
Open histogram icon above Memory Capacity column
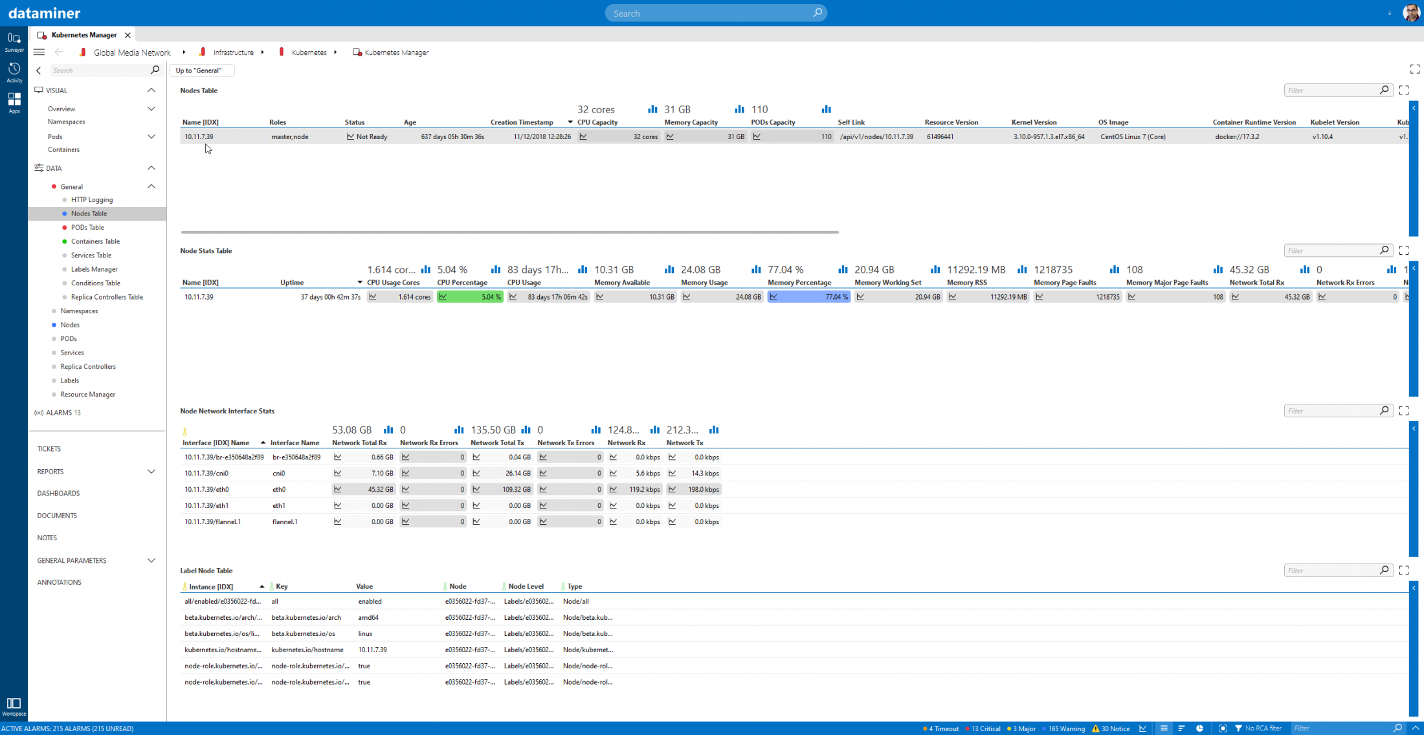tap(739, 109)
